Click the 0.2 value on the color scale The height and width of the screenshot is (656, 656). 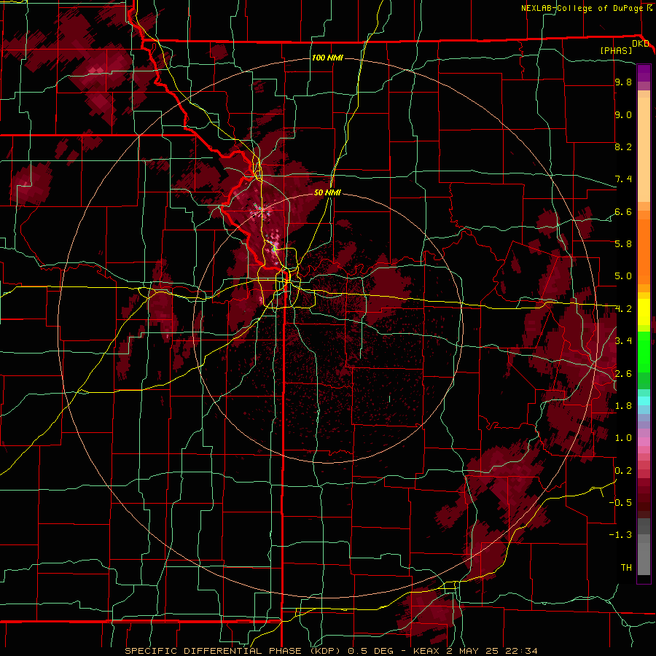click(x=623, y=470)
